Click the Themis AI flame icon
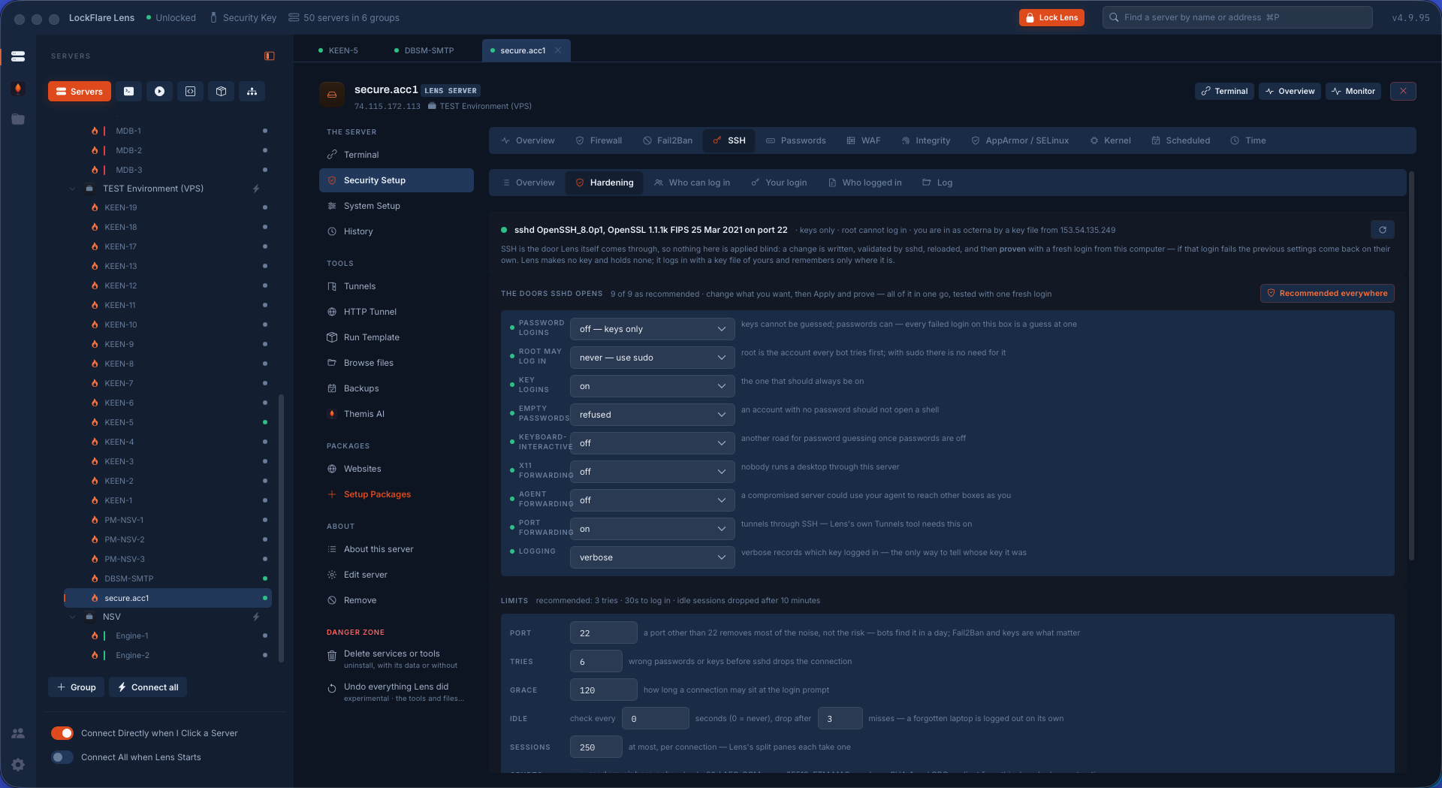 pos(332,414)
